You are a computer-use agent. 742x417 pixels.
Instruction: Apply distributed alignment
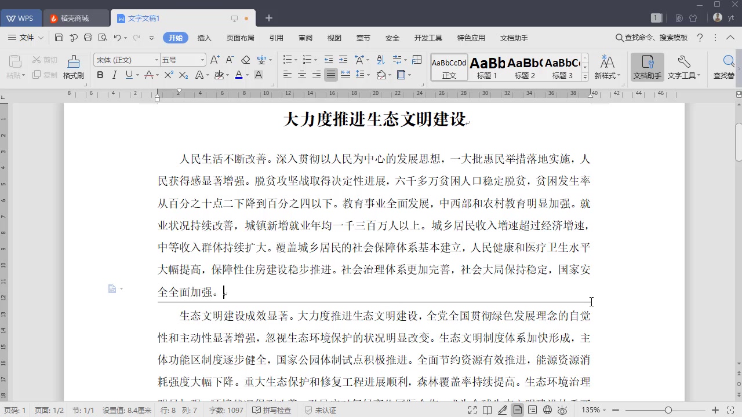pos(345,75)
